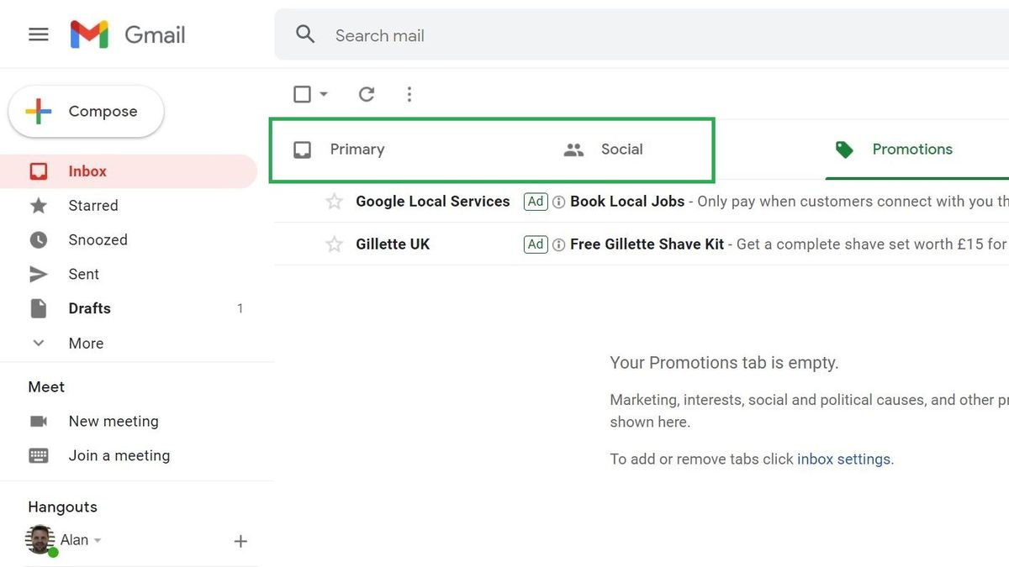The height and width of the screenshot is (567, 1009).
Task: Open Join a meeting with the keypad icon
Action: 38,455
